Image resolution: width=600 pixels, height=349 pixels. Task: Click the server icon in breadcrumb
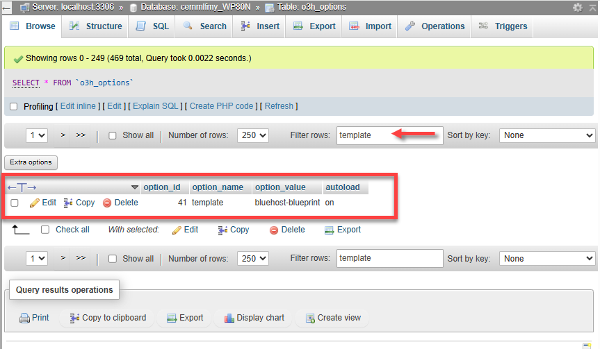[x=24, y=7]
